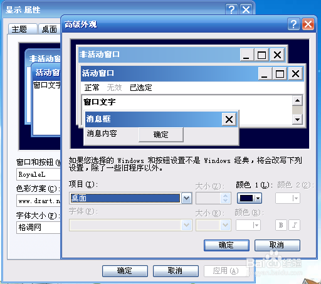Switch to 桌面 tab
The width and height of the screenshot is (321, 284).
(x=50, y=29)
